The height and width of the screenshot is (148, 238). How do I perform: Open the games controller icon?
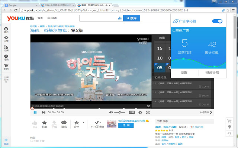coord(64,122)
